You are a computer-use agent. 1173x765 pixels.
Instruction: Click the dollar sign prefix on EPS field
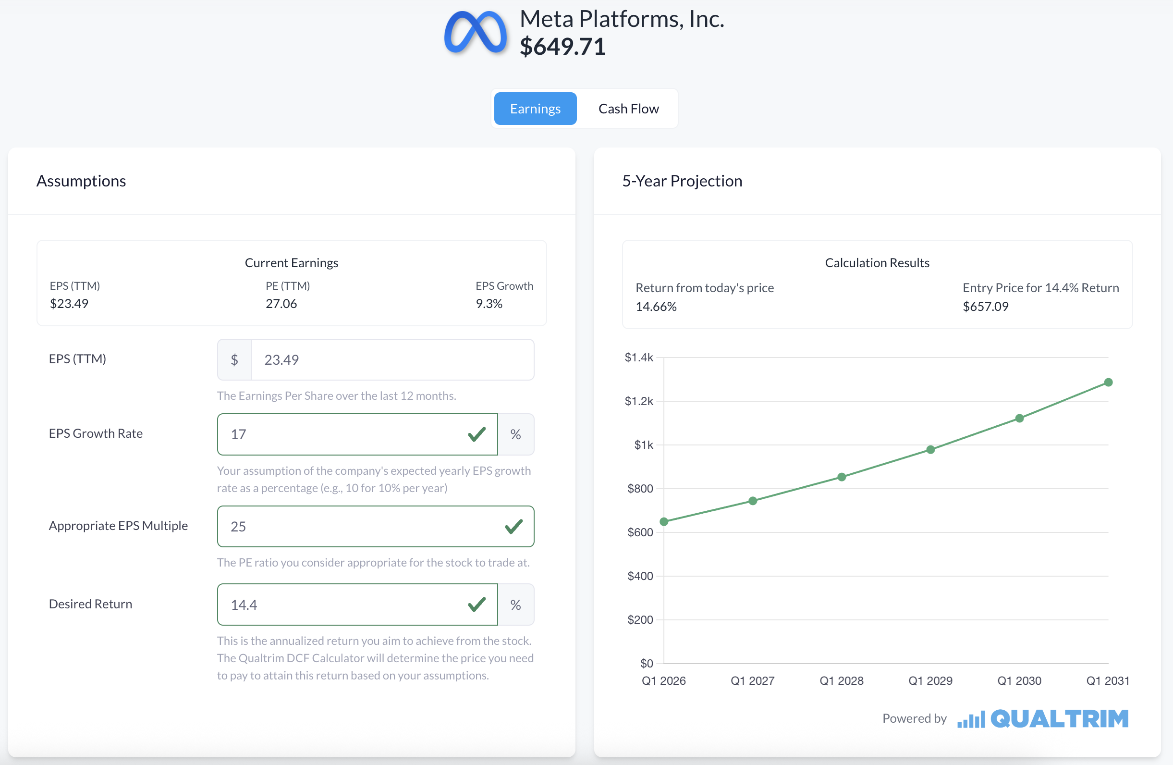(x=234, y=360)
